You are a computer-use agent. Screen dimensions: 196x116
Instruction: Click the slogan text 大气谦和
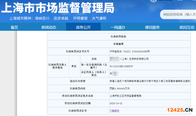[99, 18]
